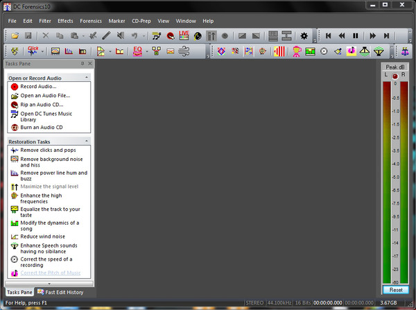Open the Forensics menu
This screenshot has height=310, width=416.
[x=91, y=21]
